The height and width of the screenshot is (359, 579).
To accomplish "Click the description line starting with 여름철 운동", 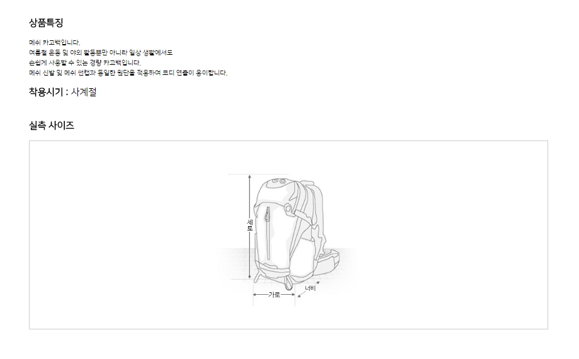I will pos(101,52).
